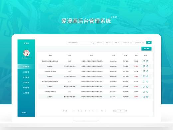
Task: Click the 作者 column header
Action: tap(113, 55)
